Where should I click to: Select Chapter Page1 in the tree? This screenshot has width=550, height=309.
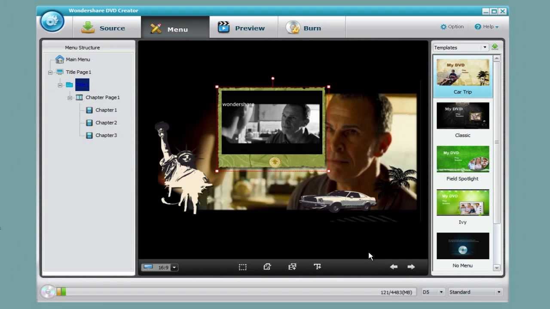pyautogui.click(x=103, y=97)
